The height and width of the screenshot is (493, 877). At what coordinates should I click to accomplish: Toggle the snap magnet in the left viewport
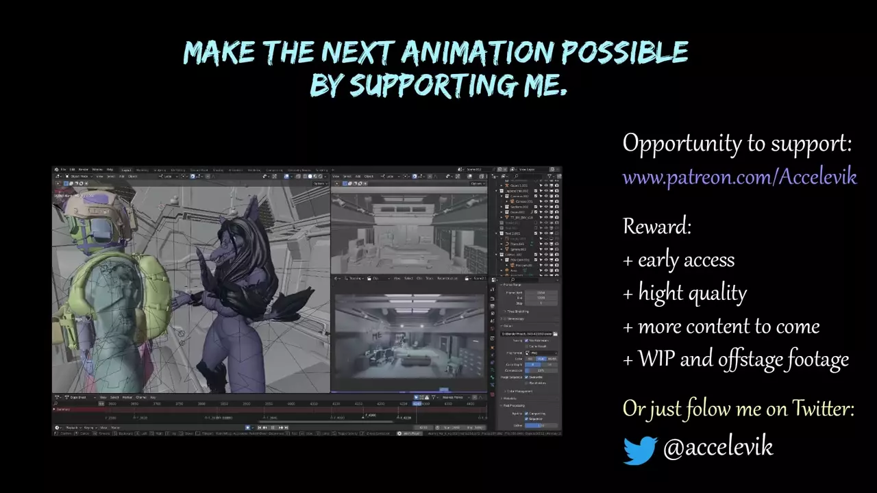(x=193, y=177)
